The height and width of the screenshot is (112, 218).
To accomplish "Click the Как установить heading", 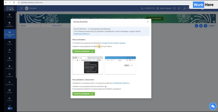I will (x=79, y=40).
